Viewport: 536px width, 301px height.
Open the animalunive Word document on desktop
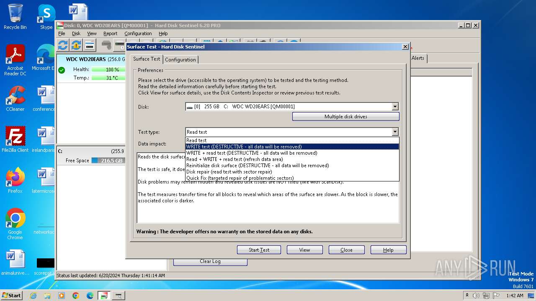[x=15, y=263]
